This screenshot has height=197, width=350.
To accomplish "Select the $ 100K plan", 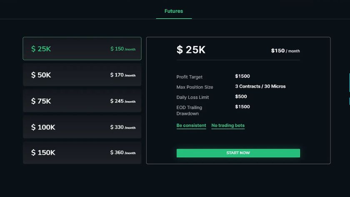I will click(82, 127).
